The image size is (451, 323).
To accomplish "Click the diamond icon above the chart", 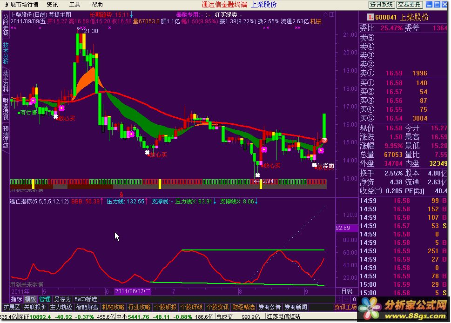I will point(326,14).
